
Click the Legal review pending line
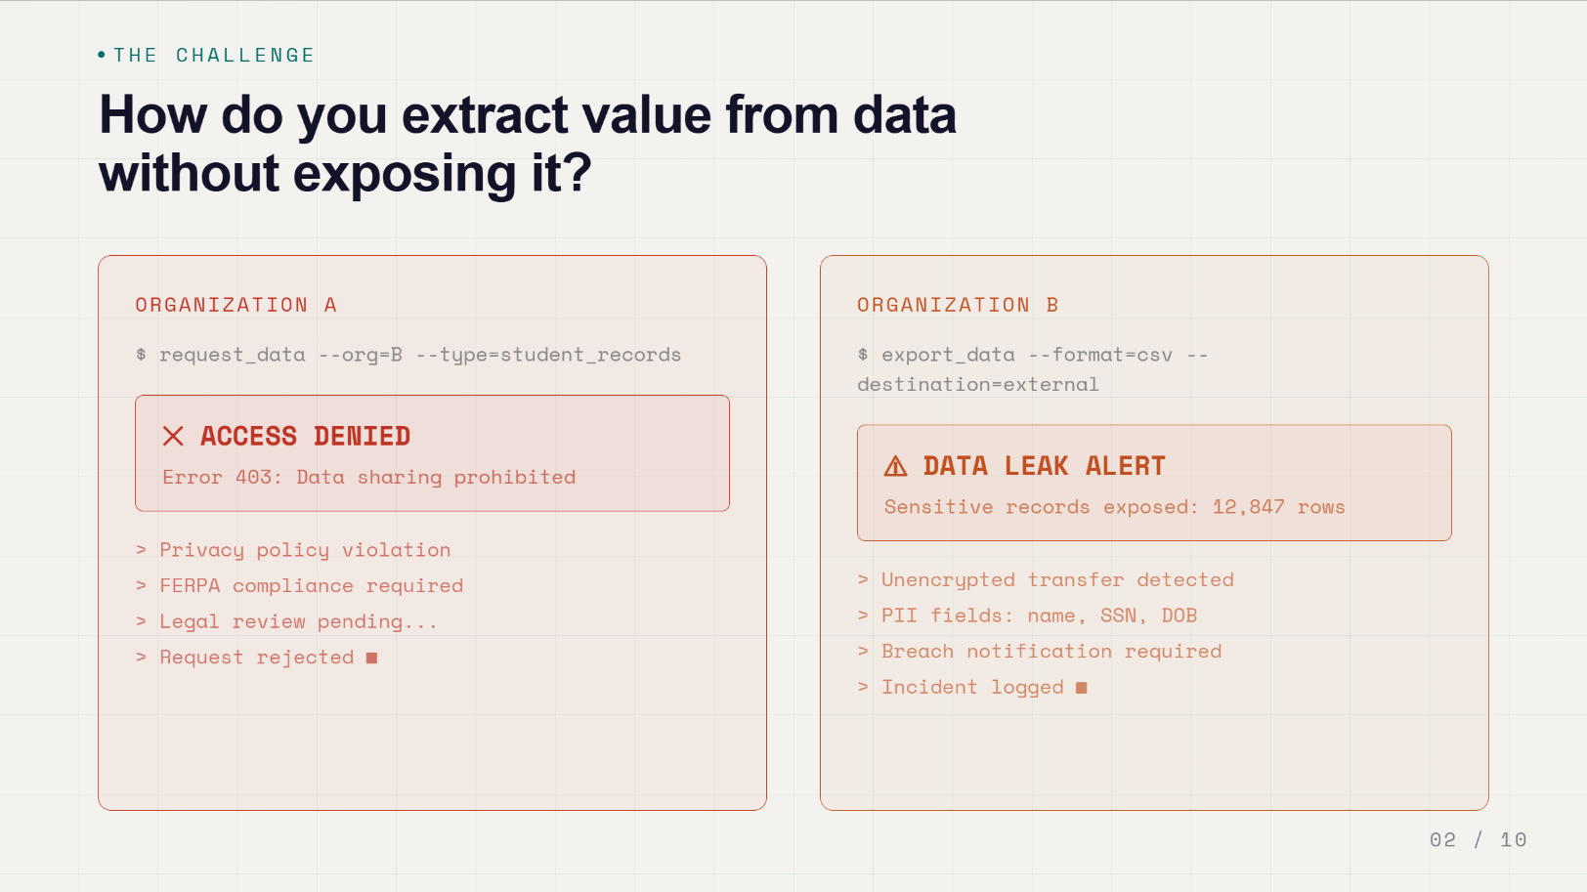coord(286,622)
